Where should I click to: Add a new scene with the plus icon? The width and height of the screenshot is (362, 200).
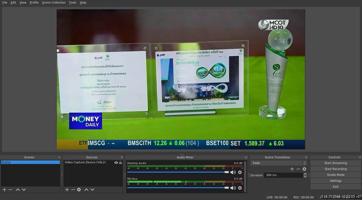pos(4,190)
